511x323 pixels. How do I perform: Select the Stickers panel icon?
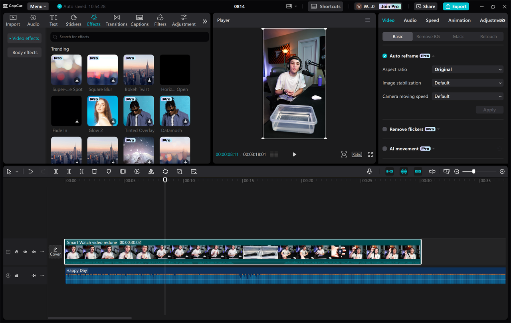pyautogui.click(x=73, y=20)
